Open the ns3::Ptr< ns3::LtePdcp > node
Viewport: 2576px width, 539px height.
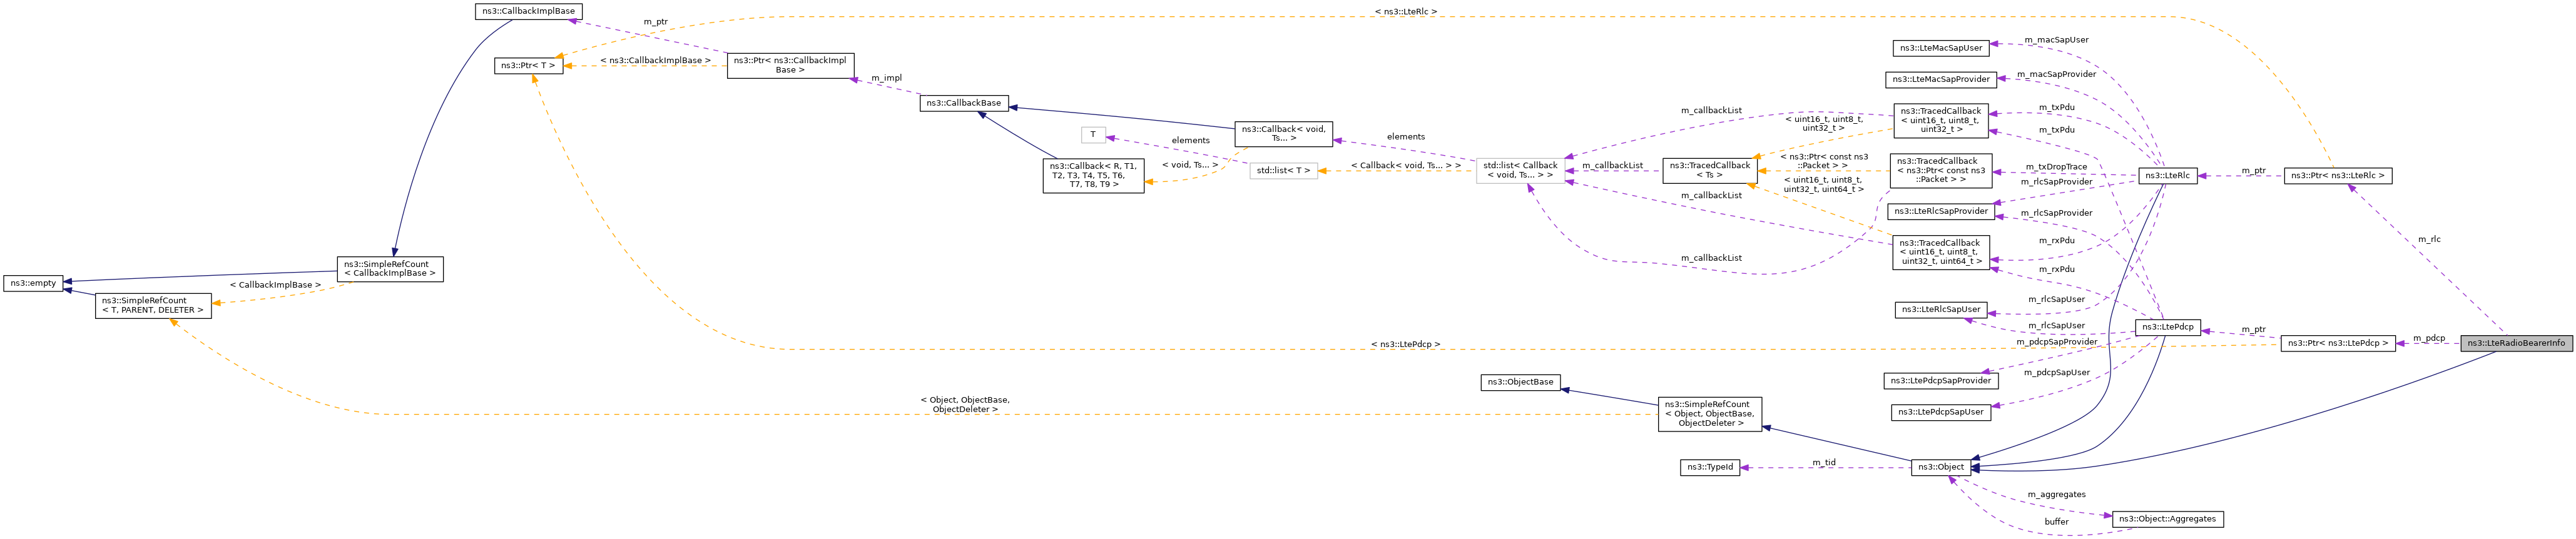pos(2338,344)
